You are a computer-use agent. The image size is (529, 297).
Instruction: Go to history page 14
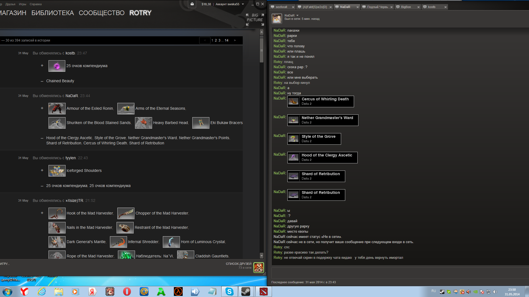pos(226,40)
